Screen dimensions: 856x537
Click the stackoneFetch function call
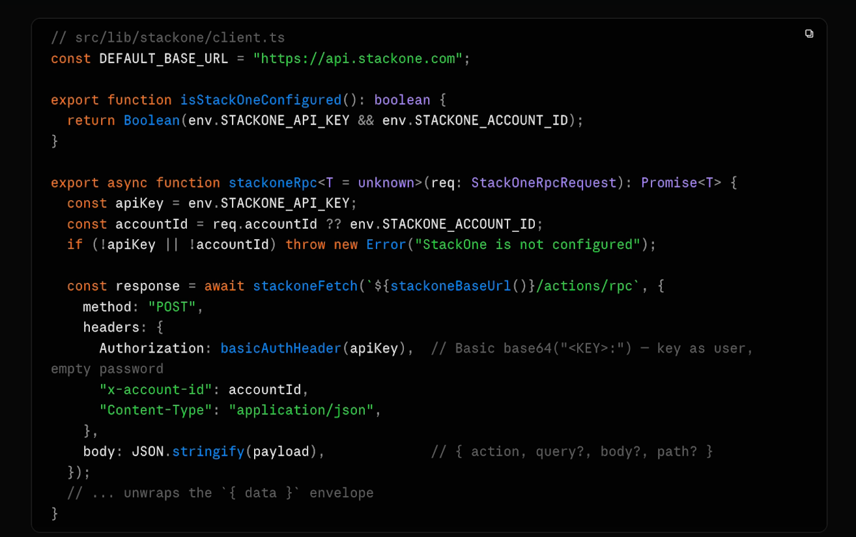pos(305,286)
